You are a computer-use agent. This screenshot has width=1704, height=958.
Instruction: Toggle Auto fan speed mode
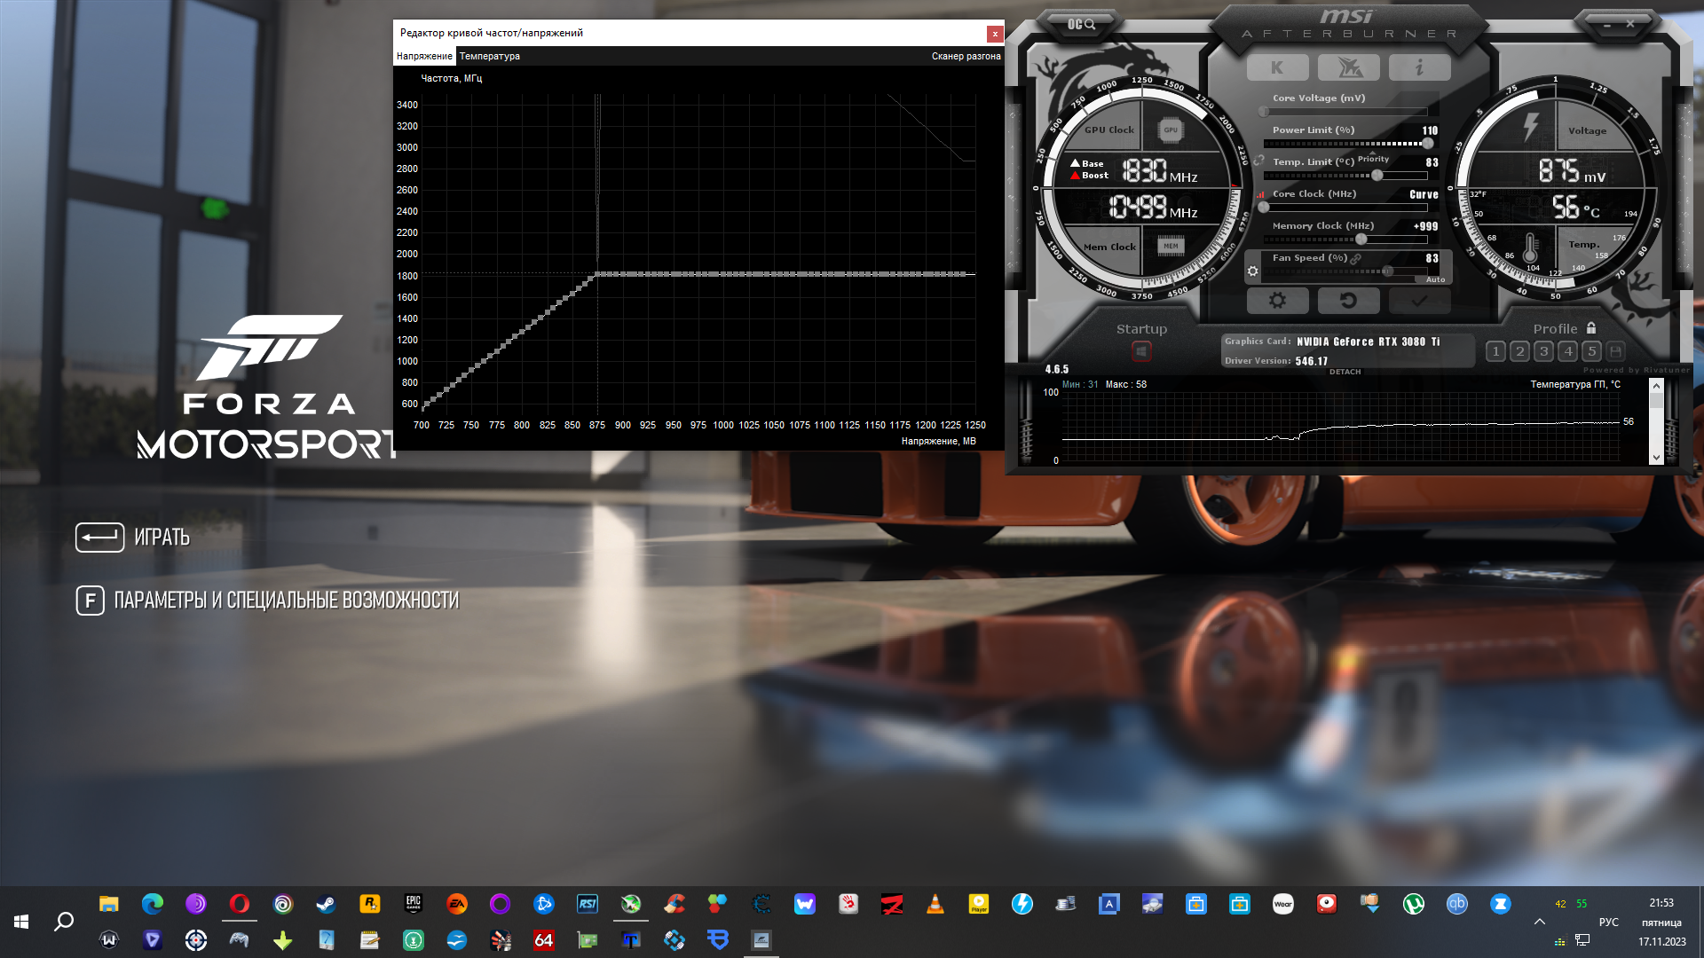(x=1435, y=279)
